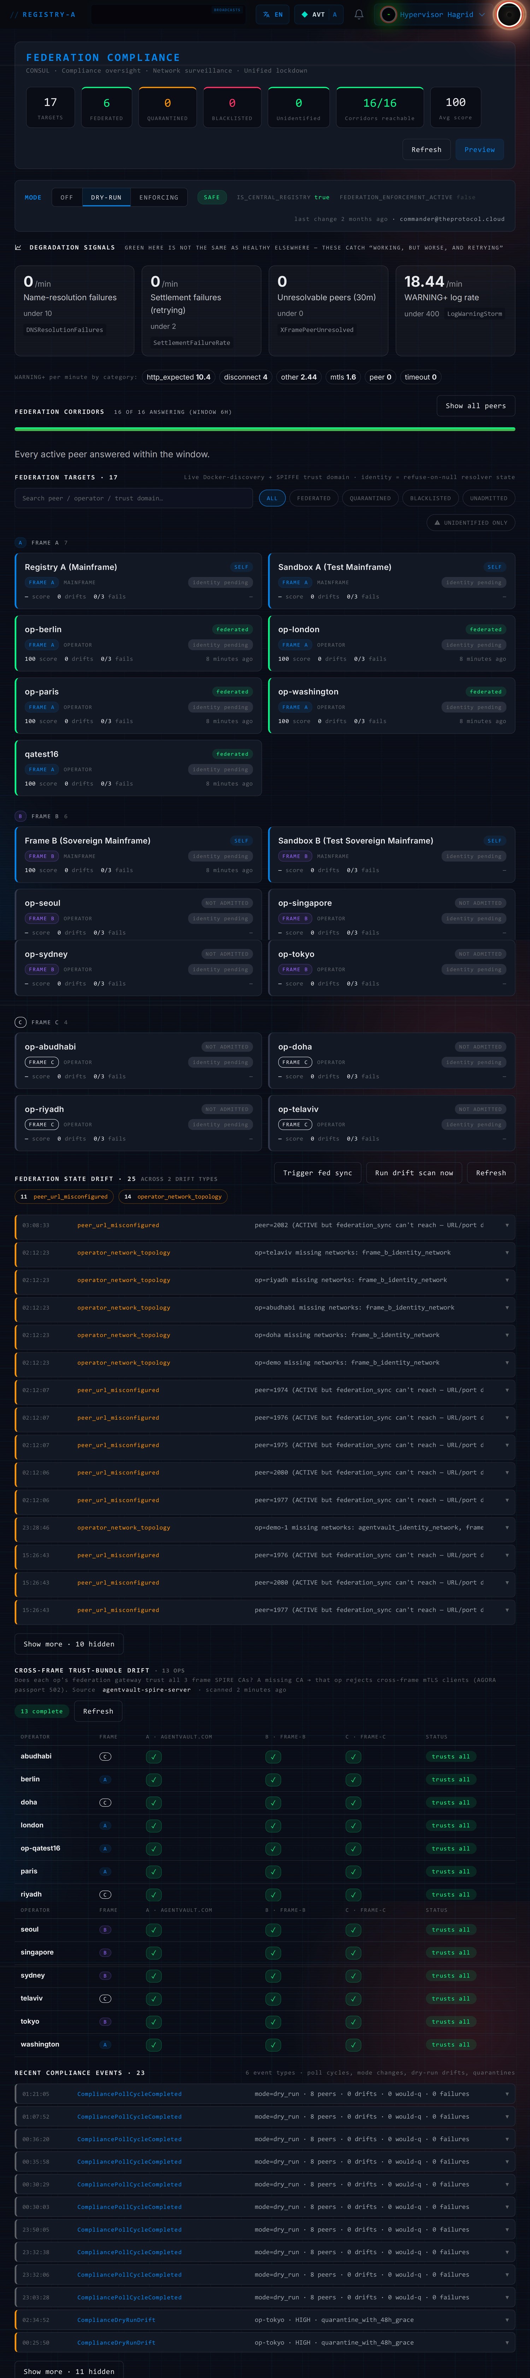Click Trigger fed sync
530x2378 pixels.
coord(318,1172)
